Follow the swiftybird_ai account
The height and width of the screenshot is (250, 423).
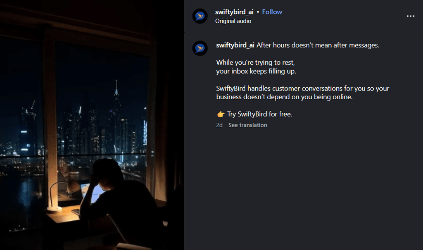click(272, 12)
